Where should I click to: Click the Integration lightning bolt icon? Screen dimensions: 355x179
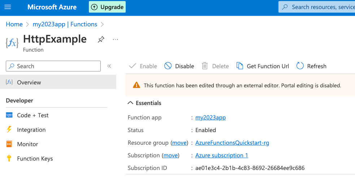click(9, 130)
